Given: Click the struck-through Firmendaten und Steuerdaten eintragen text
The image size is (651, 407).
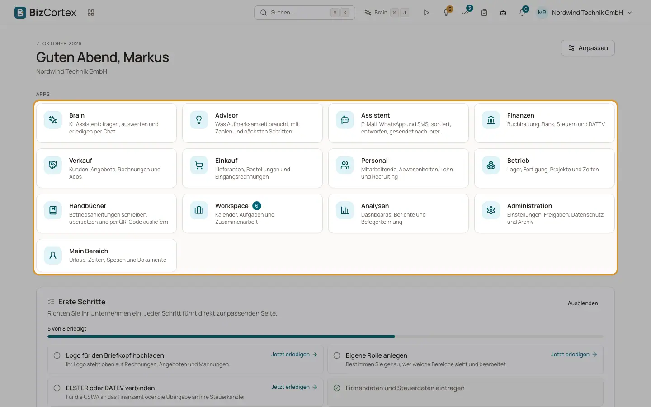Looking at the screenshot, I should tap(405, 388).
